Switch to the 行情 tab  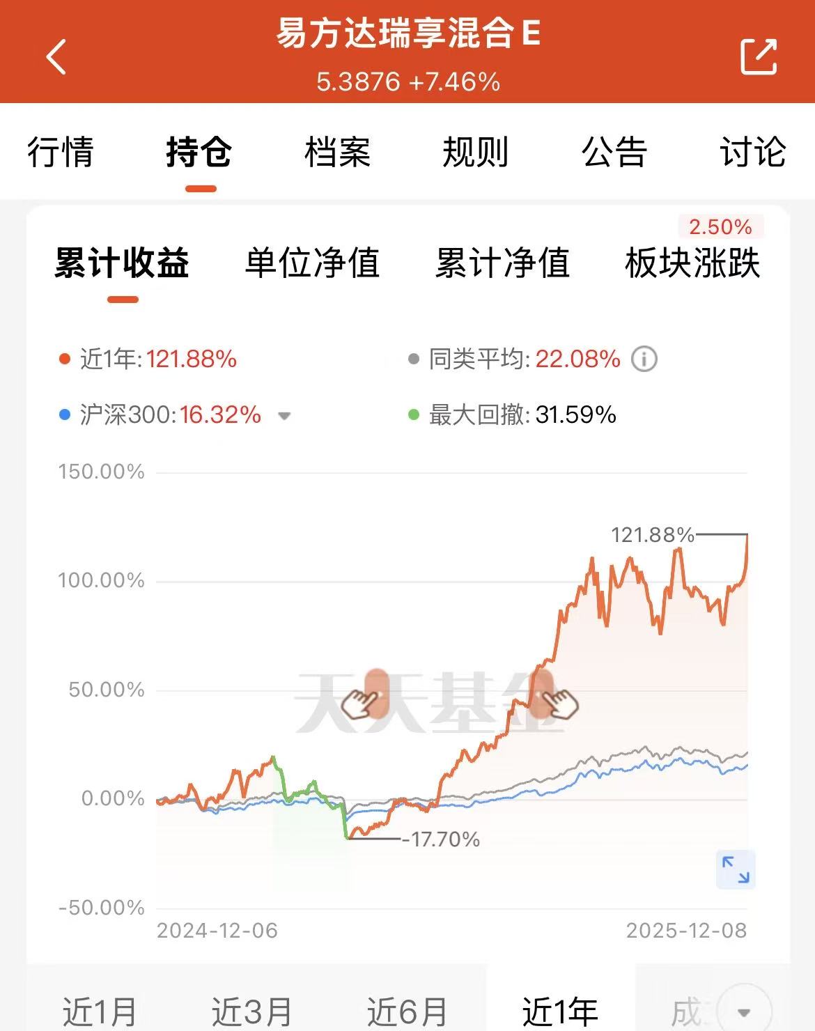60,152
